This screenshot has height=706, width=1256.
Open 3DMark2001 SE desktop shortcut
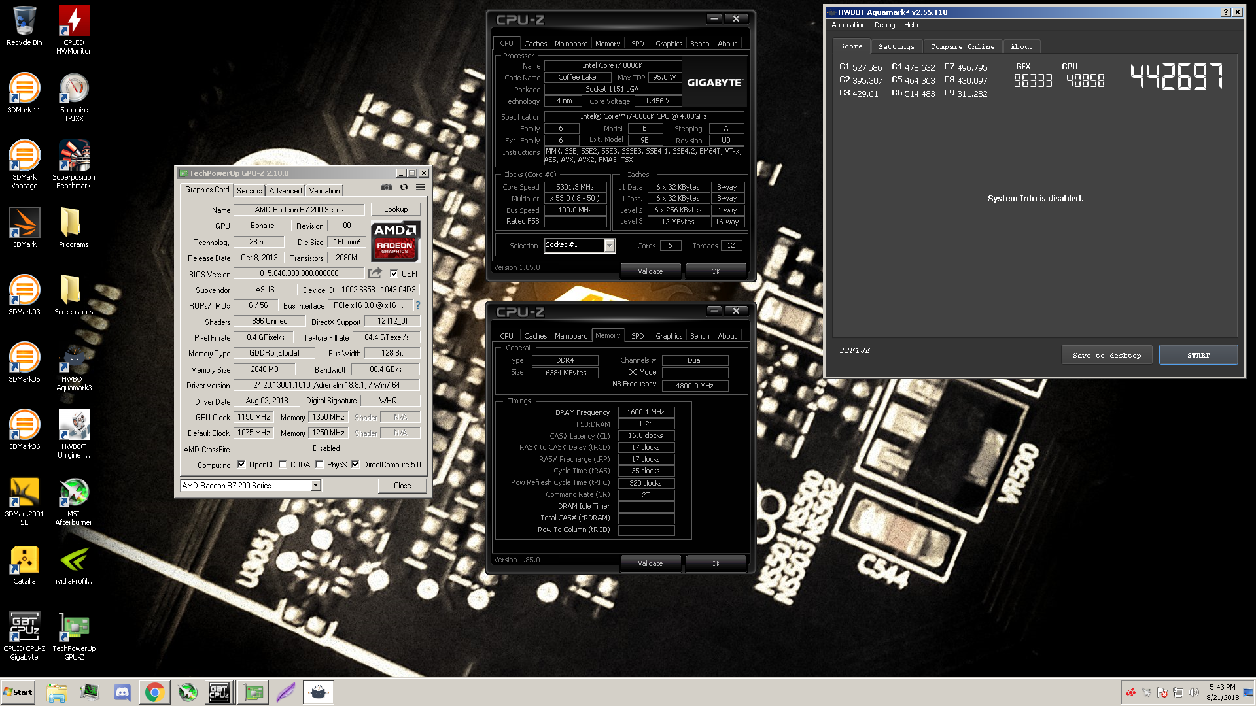coord(24,501)
